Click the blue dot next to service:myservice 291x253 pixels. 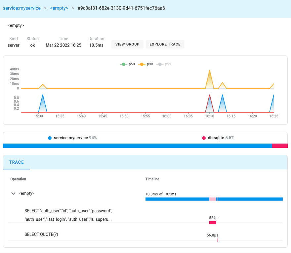click(x=50, y=138)
